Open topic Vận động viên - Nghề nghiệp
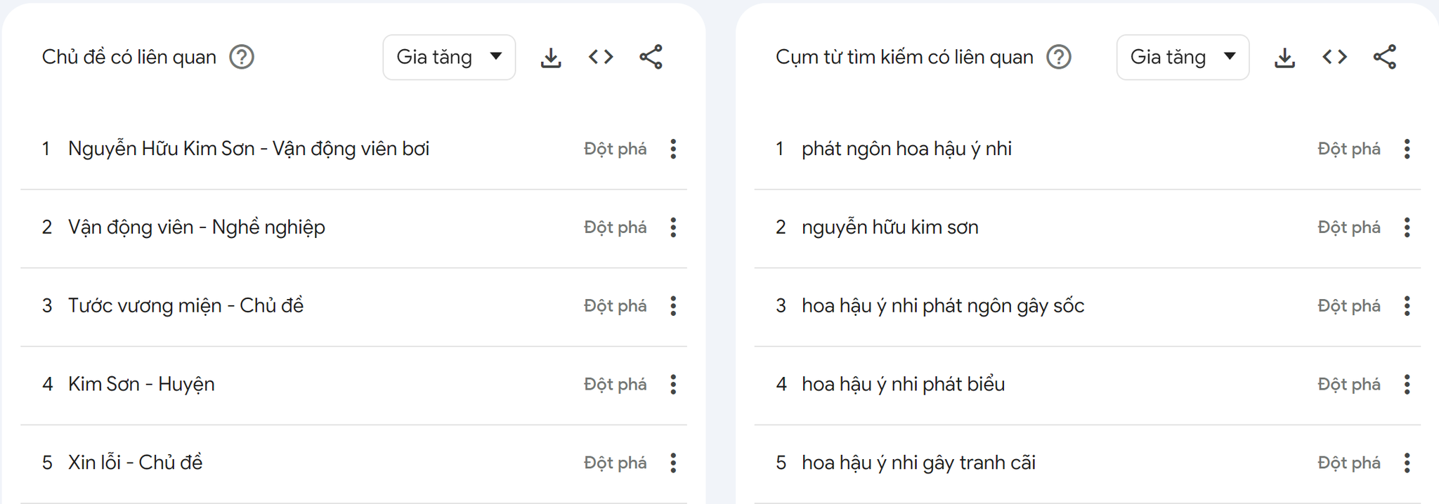 point(197,227)
